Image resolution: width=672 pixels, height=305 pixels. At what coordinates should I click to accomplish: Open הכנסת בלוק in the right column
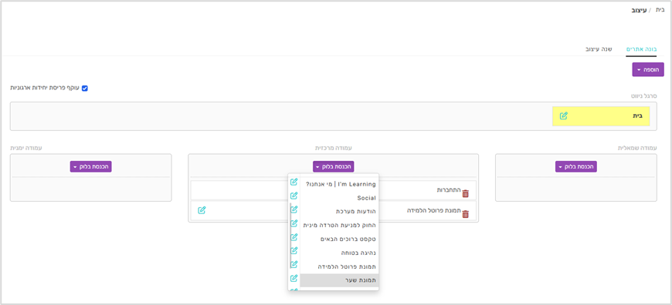[91, 166]
